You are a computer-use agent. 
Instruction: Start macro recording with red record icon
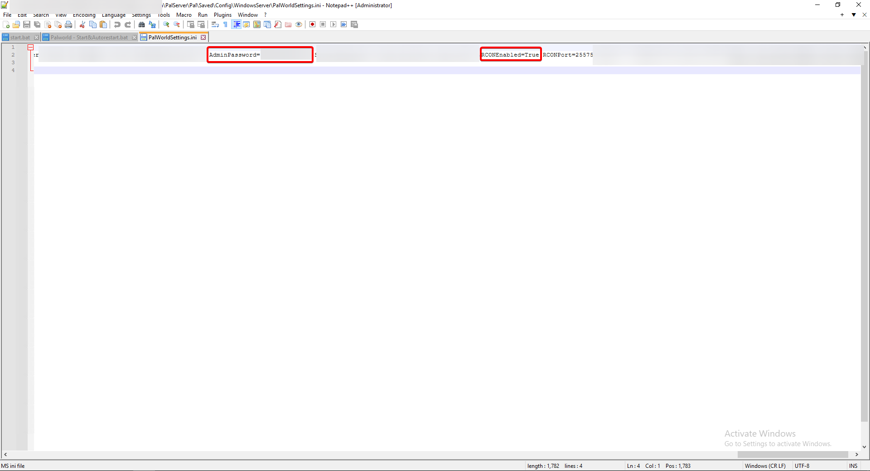[x=312, y=24]
